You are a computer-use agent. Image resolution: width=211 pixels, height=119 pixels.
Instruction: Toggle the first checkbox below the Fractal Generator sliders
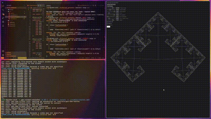tap(108, 22)
